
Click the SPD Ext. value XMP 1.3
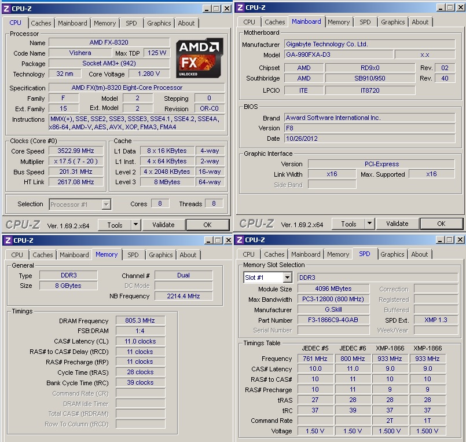(x=436, y=320)
